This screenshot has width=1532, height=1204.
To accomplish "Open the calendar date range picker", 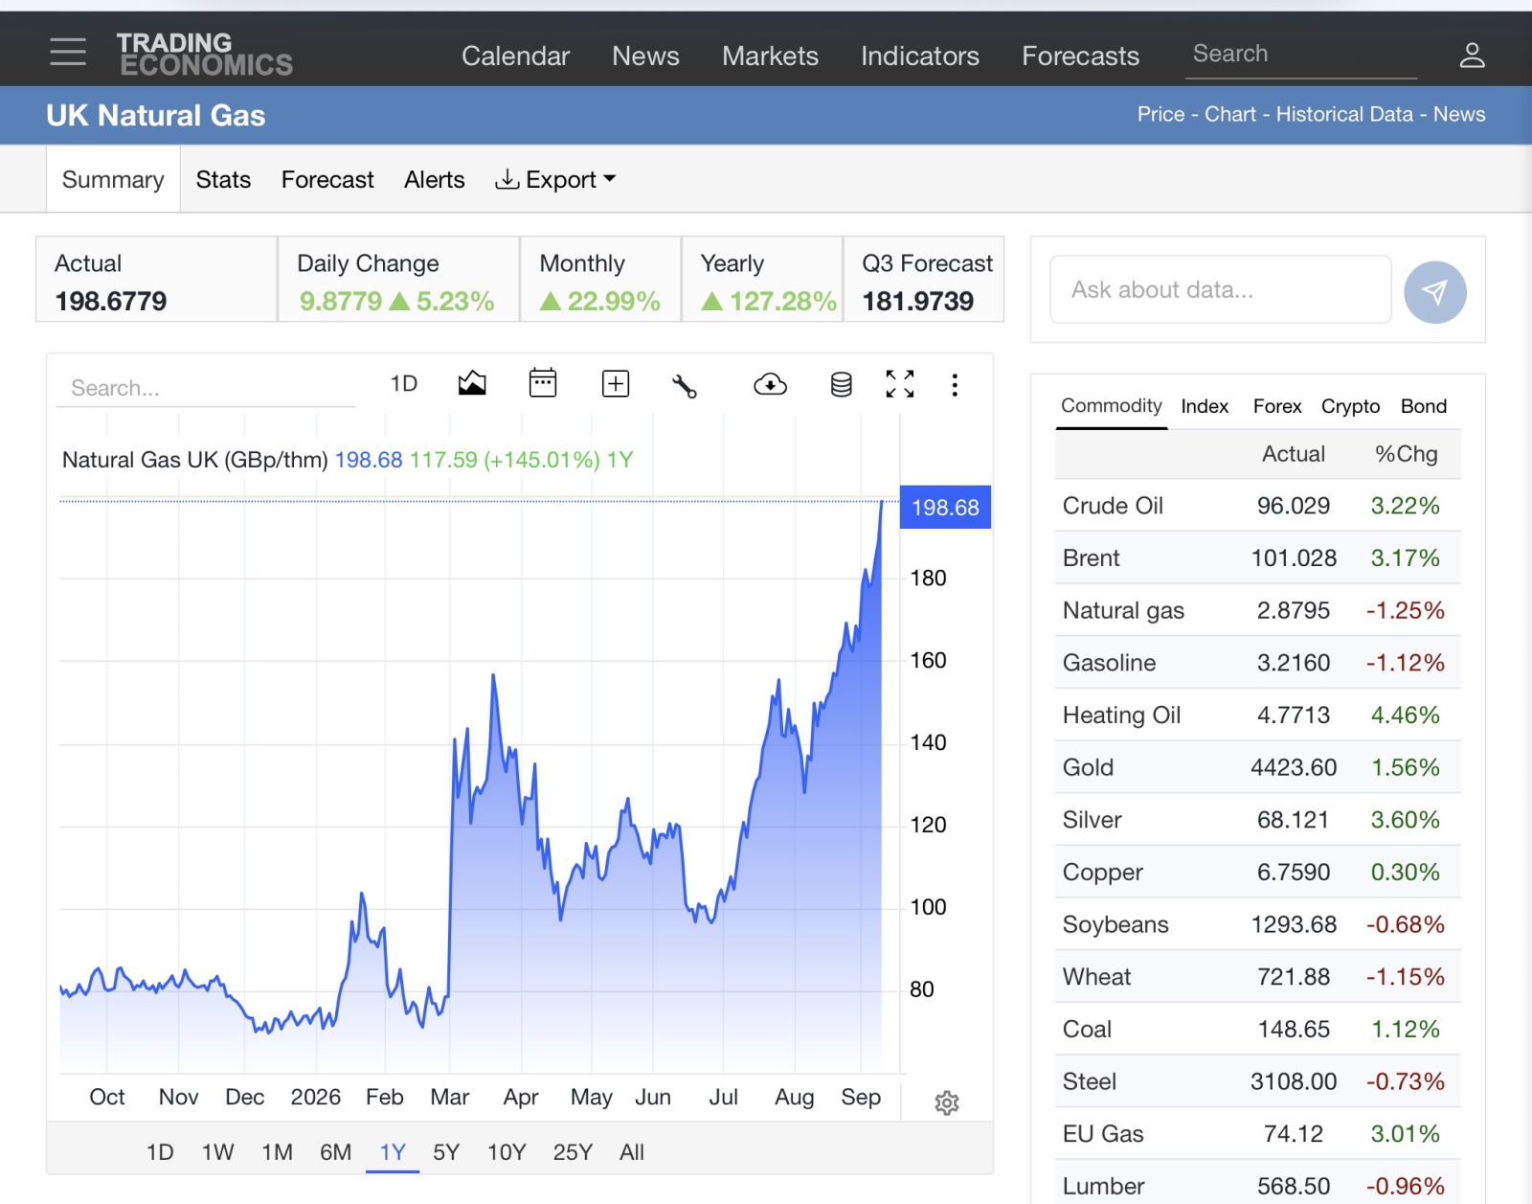I will point(543,383).
